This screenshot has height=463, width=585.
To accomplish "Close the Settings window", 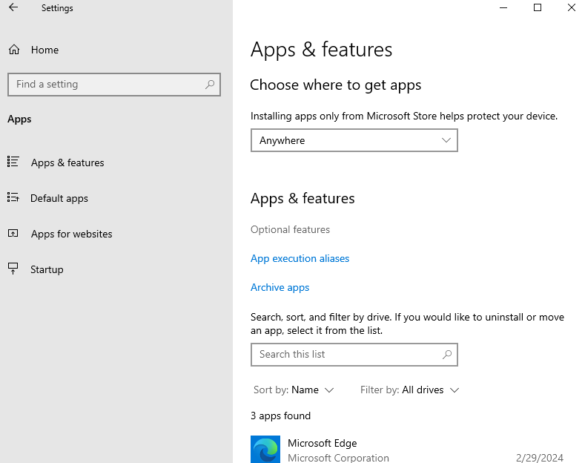I will pos(571,7).
